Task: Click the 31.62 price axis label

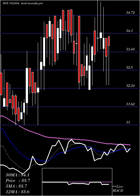Action: click(x=130, y=104)
